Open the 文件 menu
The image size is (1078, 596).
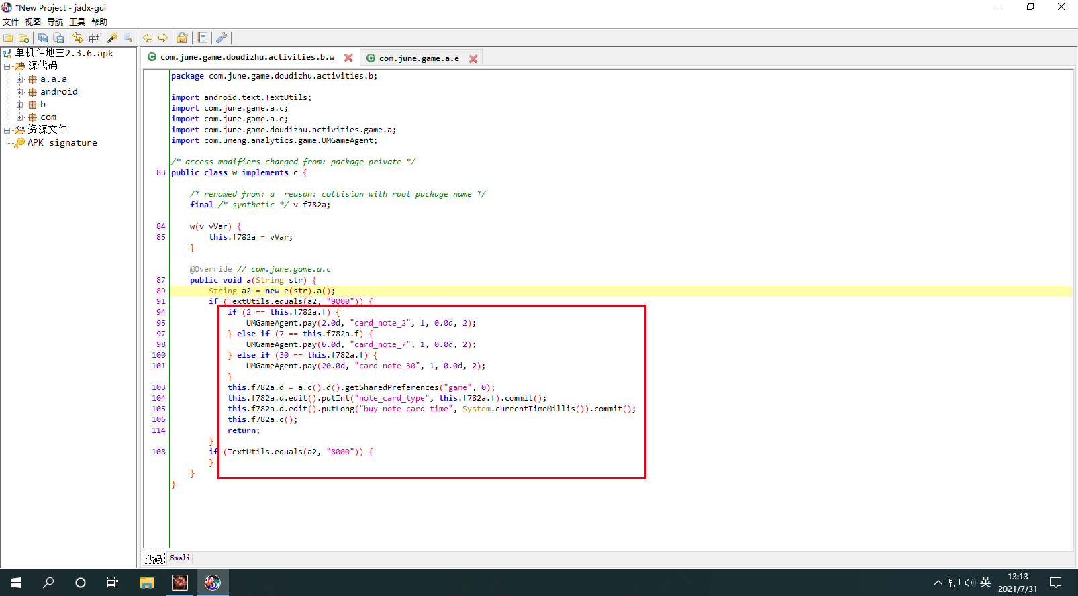pos(11,22)
